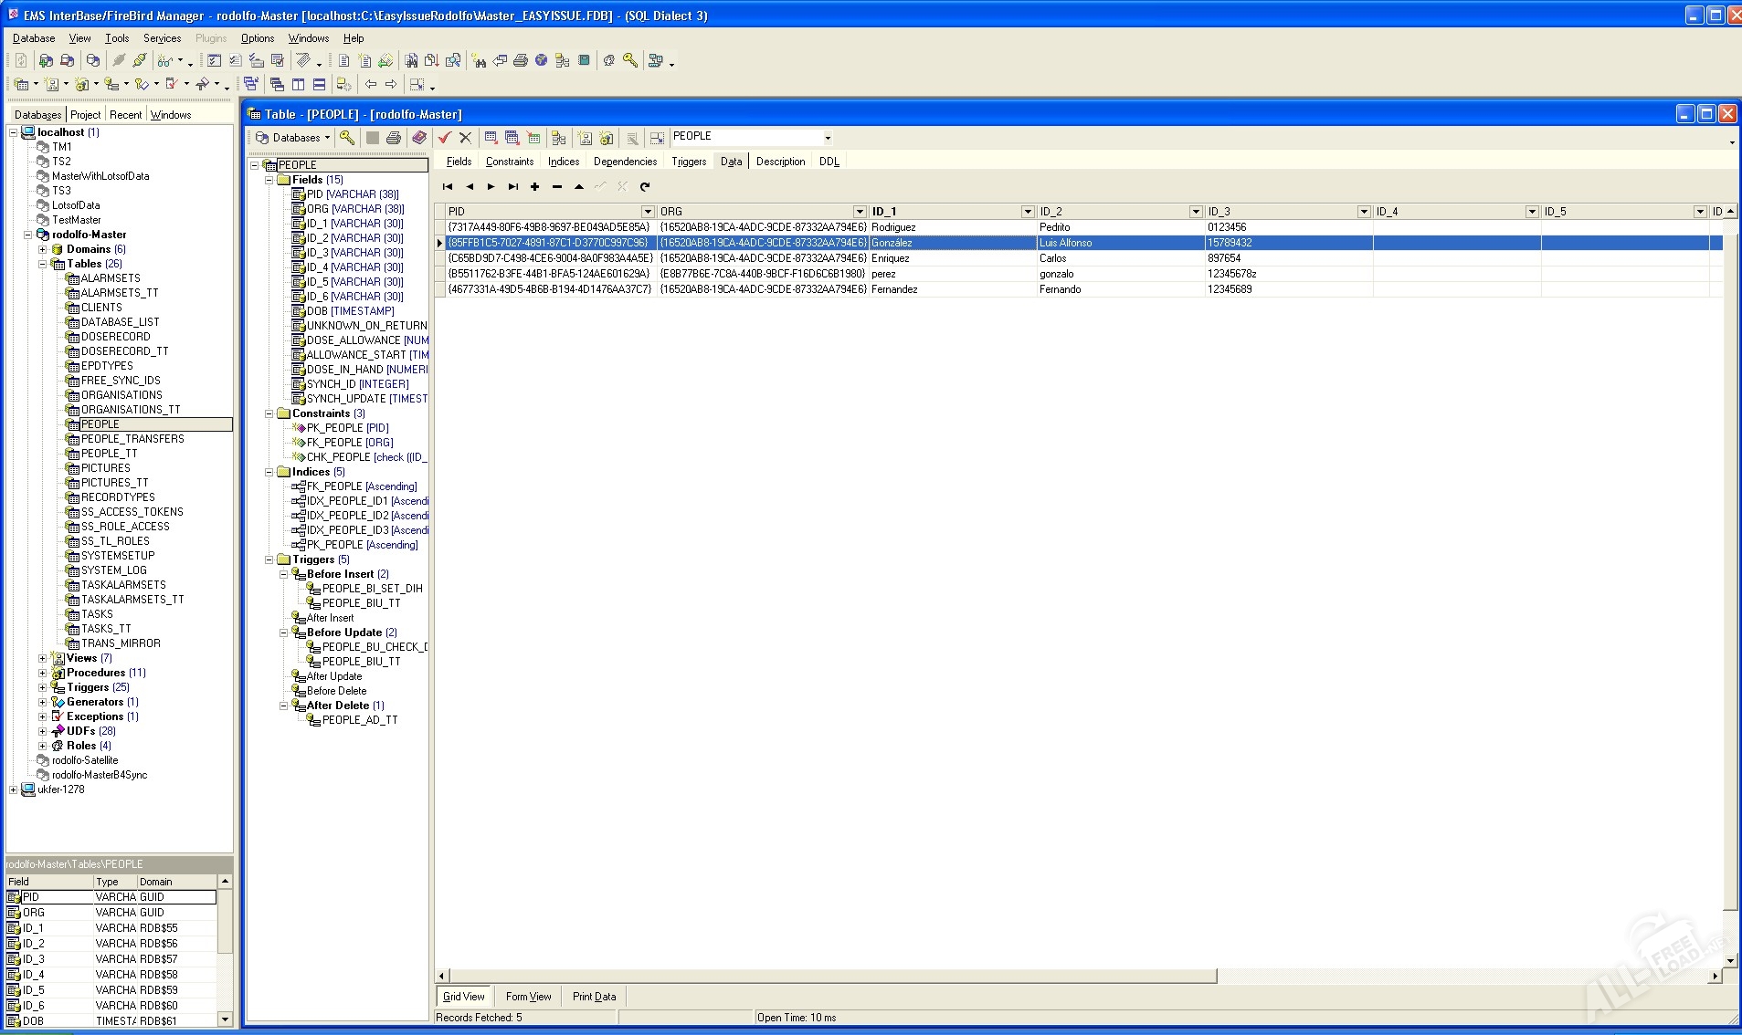The width and height of the screenshot is (1742, 1035).
Task: Switch to the DDL tab
Action: pyautogui.click(x=829, y=162)
